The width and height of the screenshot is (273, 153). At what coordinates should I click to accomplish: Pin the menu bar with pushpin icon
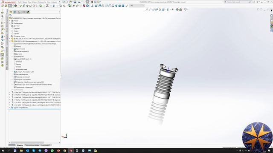point(59,2)
